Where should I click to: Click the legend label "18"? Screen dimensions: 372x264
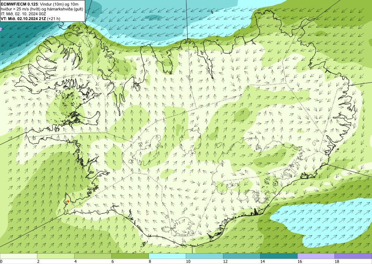[x=337, y=262]
